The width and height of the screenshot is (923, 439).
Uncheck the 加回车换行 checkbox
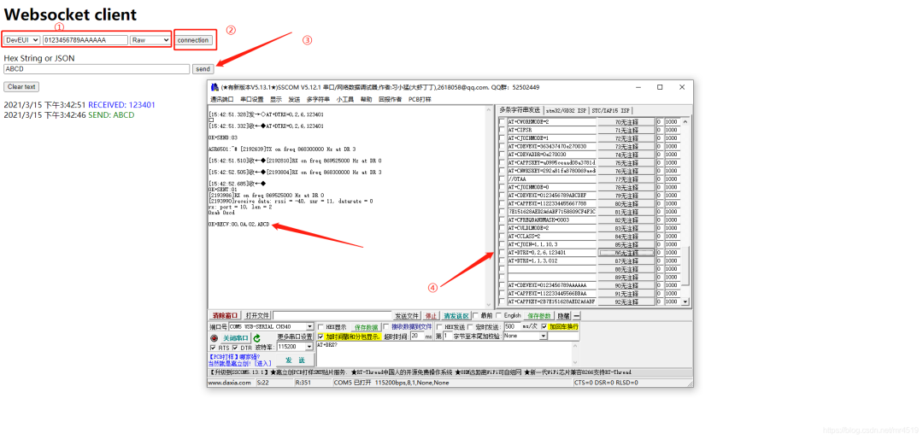pos(544,326)
